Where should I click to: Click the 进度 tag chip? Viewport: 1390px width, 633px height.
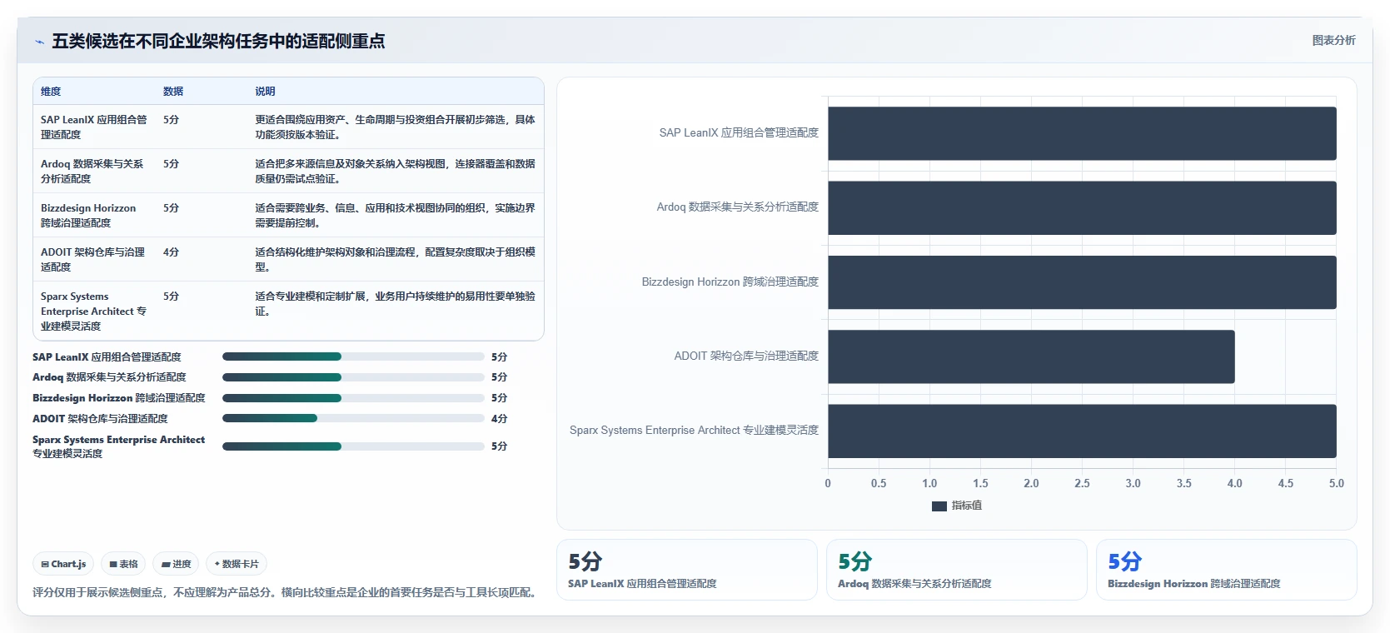point(176,564)
